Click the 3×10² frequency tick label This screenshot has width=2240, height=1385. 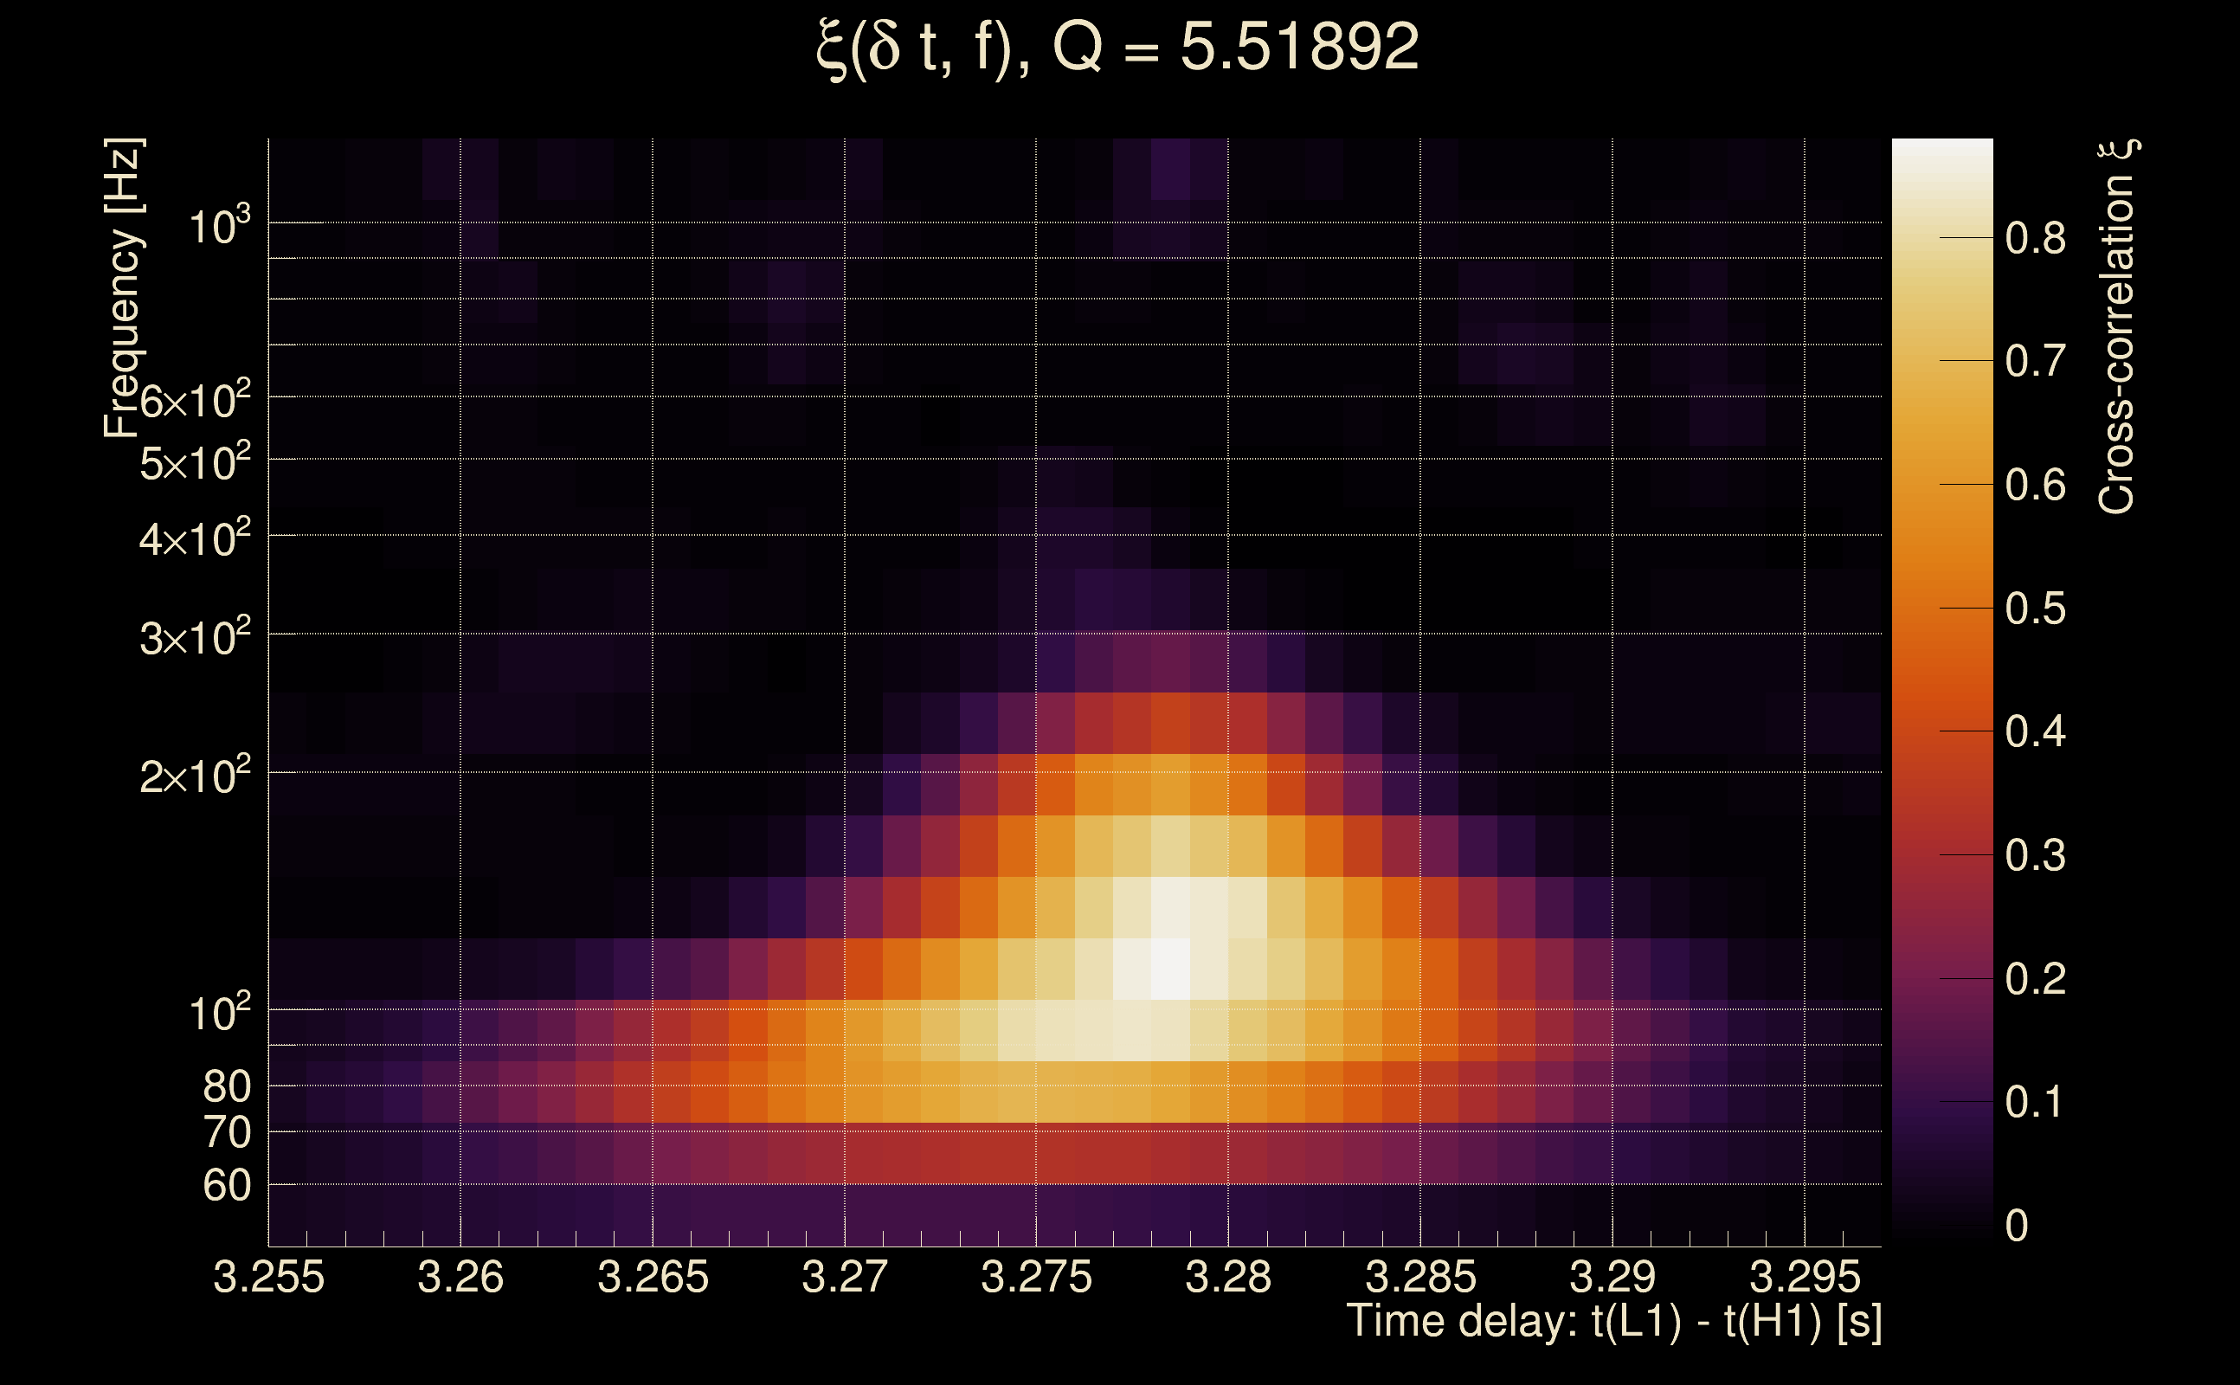[x=194, y=638]
